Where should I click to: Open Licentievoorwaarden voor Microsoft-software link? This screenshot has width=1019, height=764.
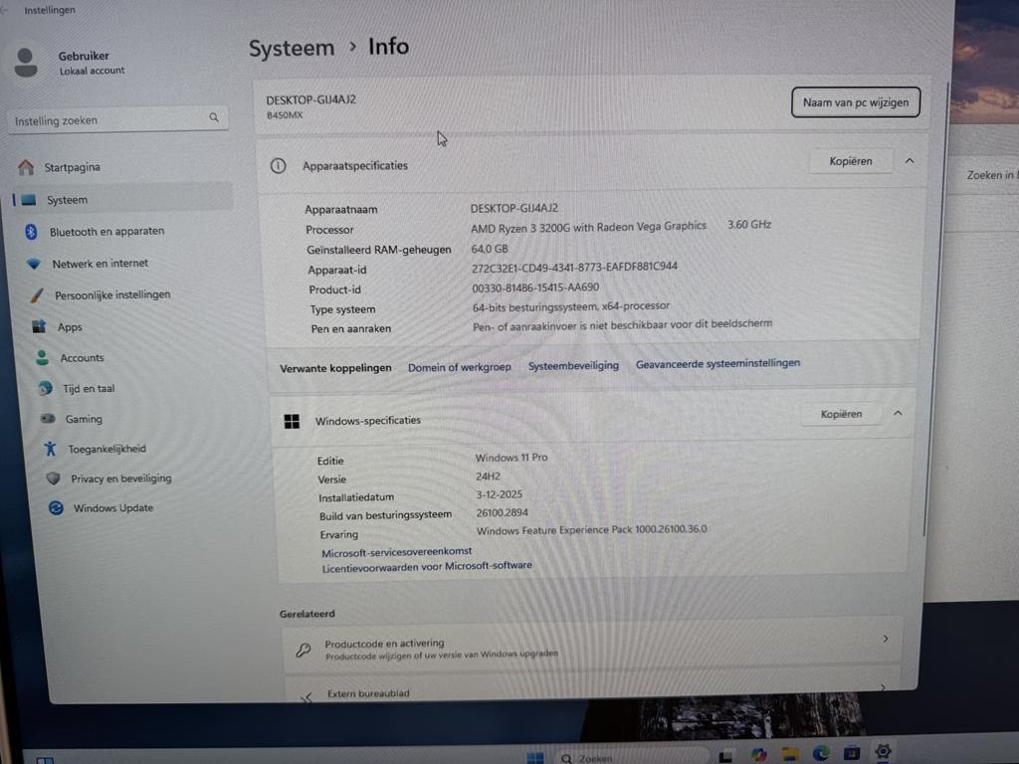pyautogui.click(x=427, y=566)
